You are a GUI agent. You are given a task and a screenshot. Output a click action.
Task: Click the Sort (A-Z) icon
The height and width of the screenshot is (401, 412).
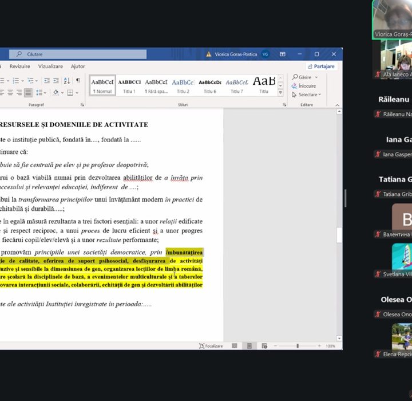(67, 81)
